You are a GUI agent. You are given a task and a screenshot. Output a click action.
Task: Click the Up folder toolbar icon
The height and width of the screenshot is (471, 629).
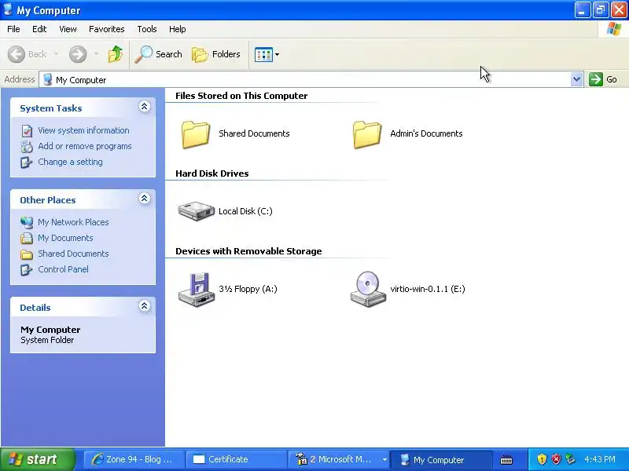coord(115,54)
